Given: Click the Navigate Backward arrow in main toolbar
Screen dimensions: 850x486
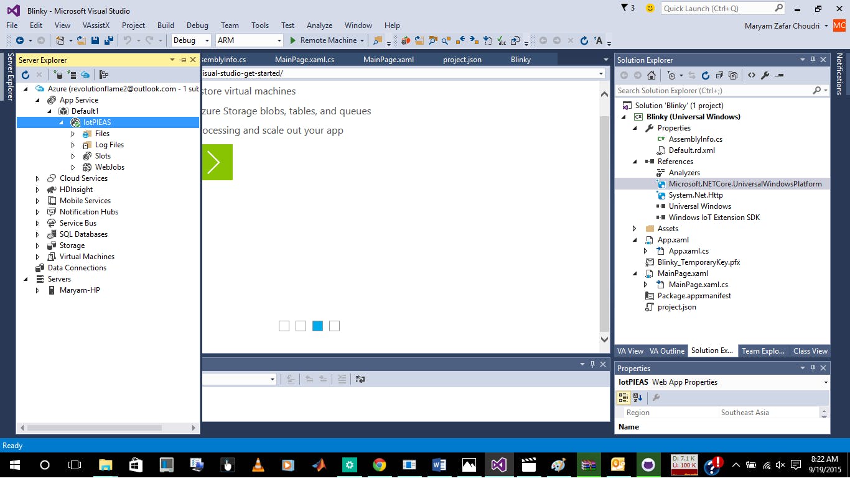Looking at the screenshot, I should pos(20,40).
